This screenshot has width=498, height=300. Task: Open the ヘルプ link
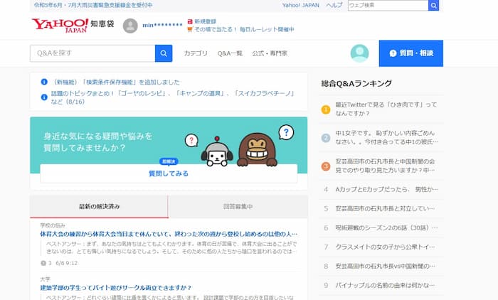(x=334, y=5)
